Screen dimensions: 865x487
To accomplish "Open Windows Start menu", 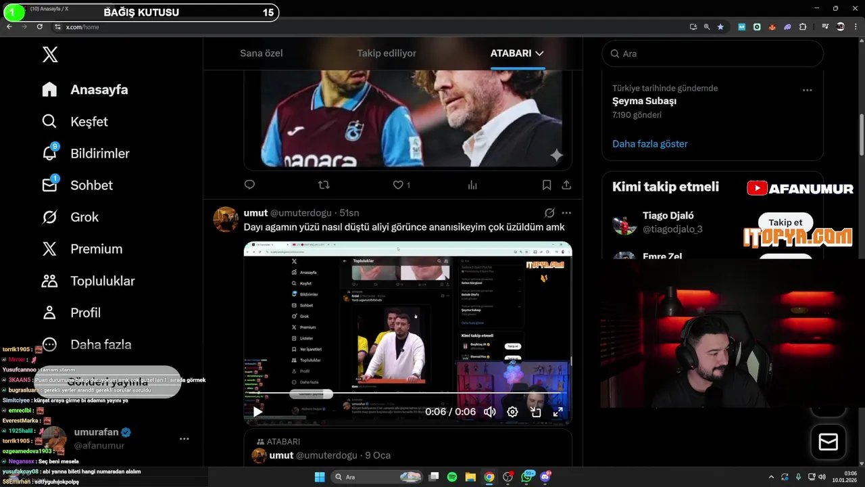I will point(320,477).
